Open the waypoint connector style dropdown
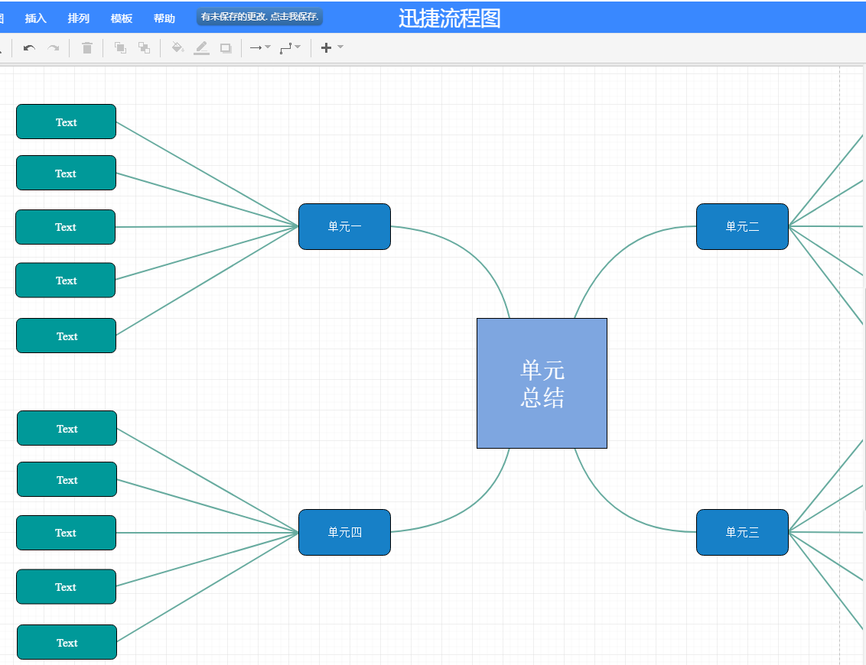866x665 pixels. pos(290,48)
